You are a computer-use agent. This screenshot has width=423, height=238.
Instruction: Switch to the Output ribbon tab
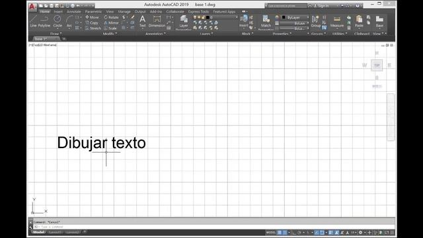pos(140,12)
